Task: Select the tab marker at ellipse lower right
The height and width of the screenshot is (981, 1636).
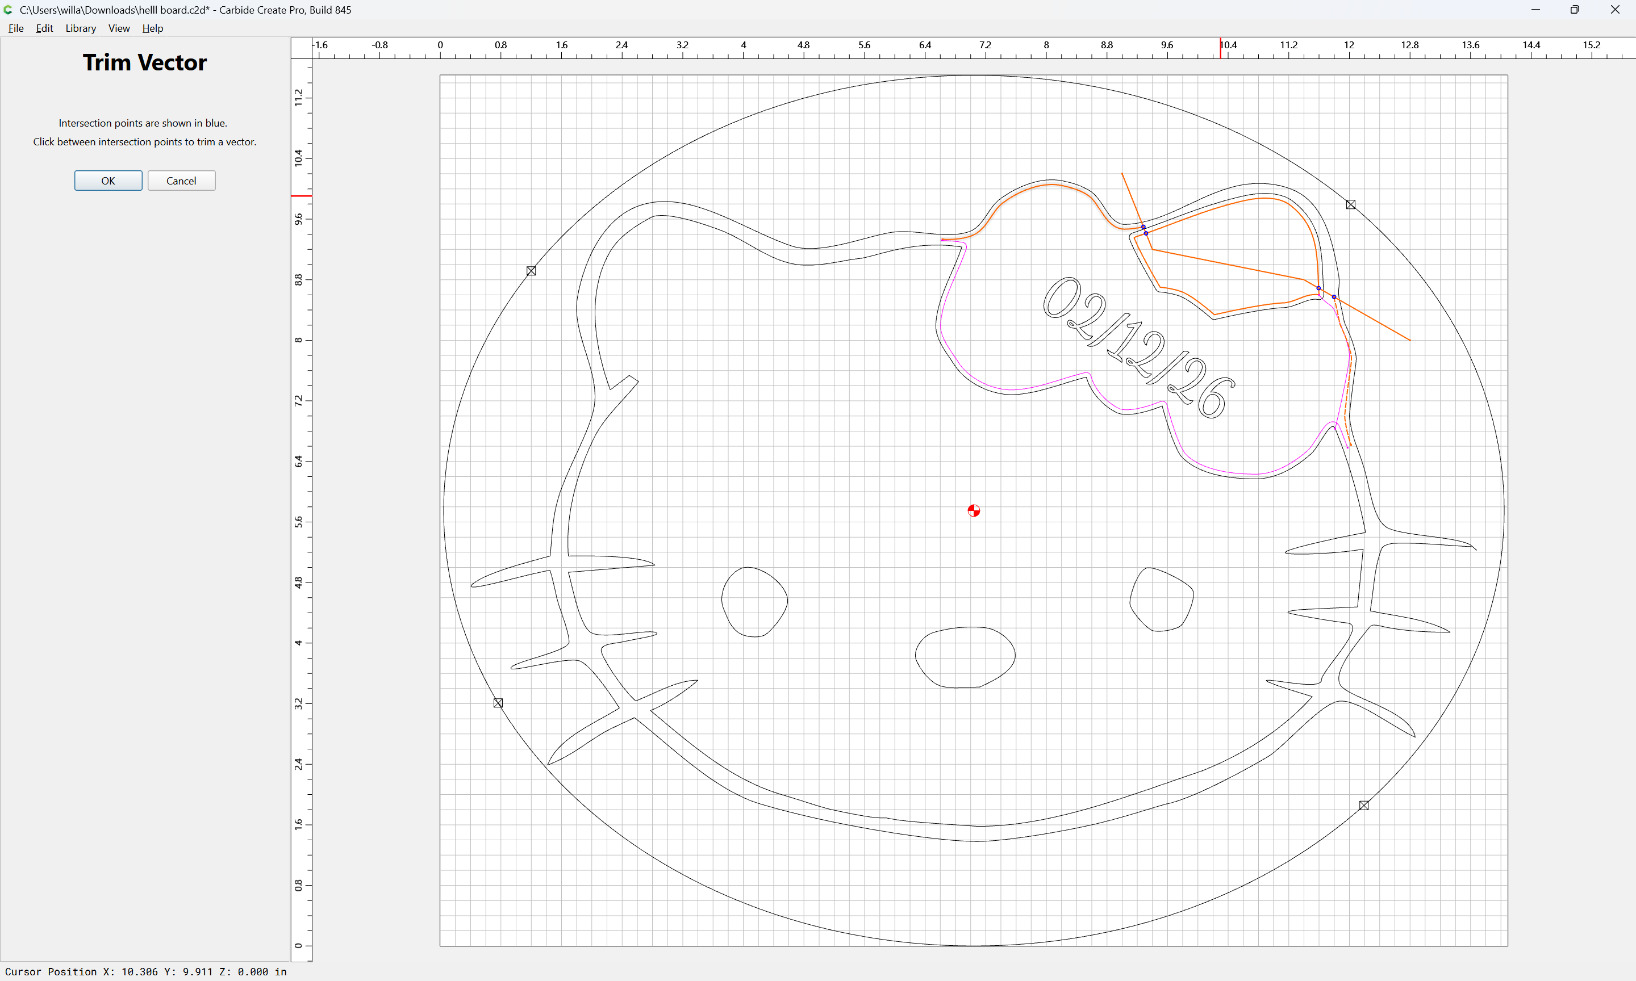Action: (1363, 805)
